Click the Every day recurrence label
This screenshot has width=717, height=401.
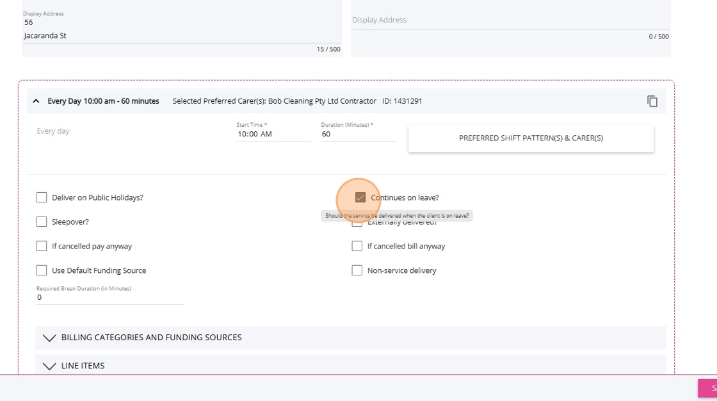tap(53, 131)
